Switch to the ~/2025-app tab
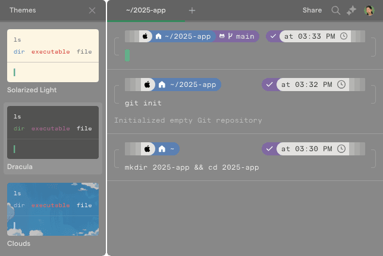Viewport: 383px width, 256px height. click(146, 10)
